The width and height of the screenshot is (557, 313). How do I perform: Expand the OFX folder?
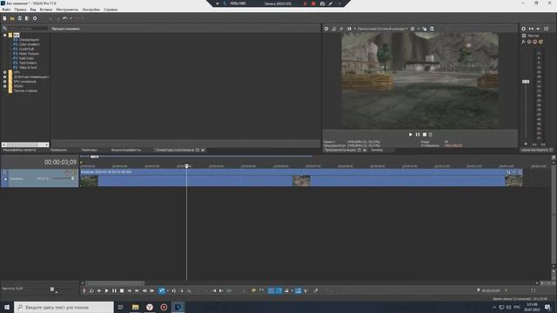[5, 72]
